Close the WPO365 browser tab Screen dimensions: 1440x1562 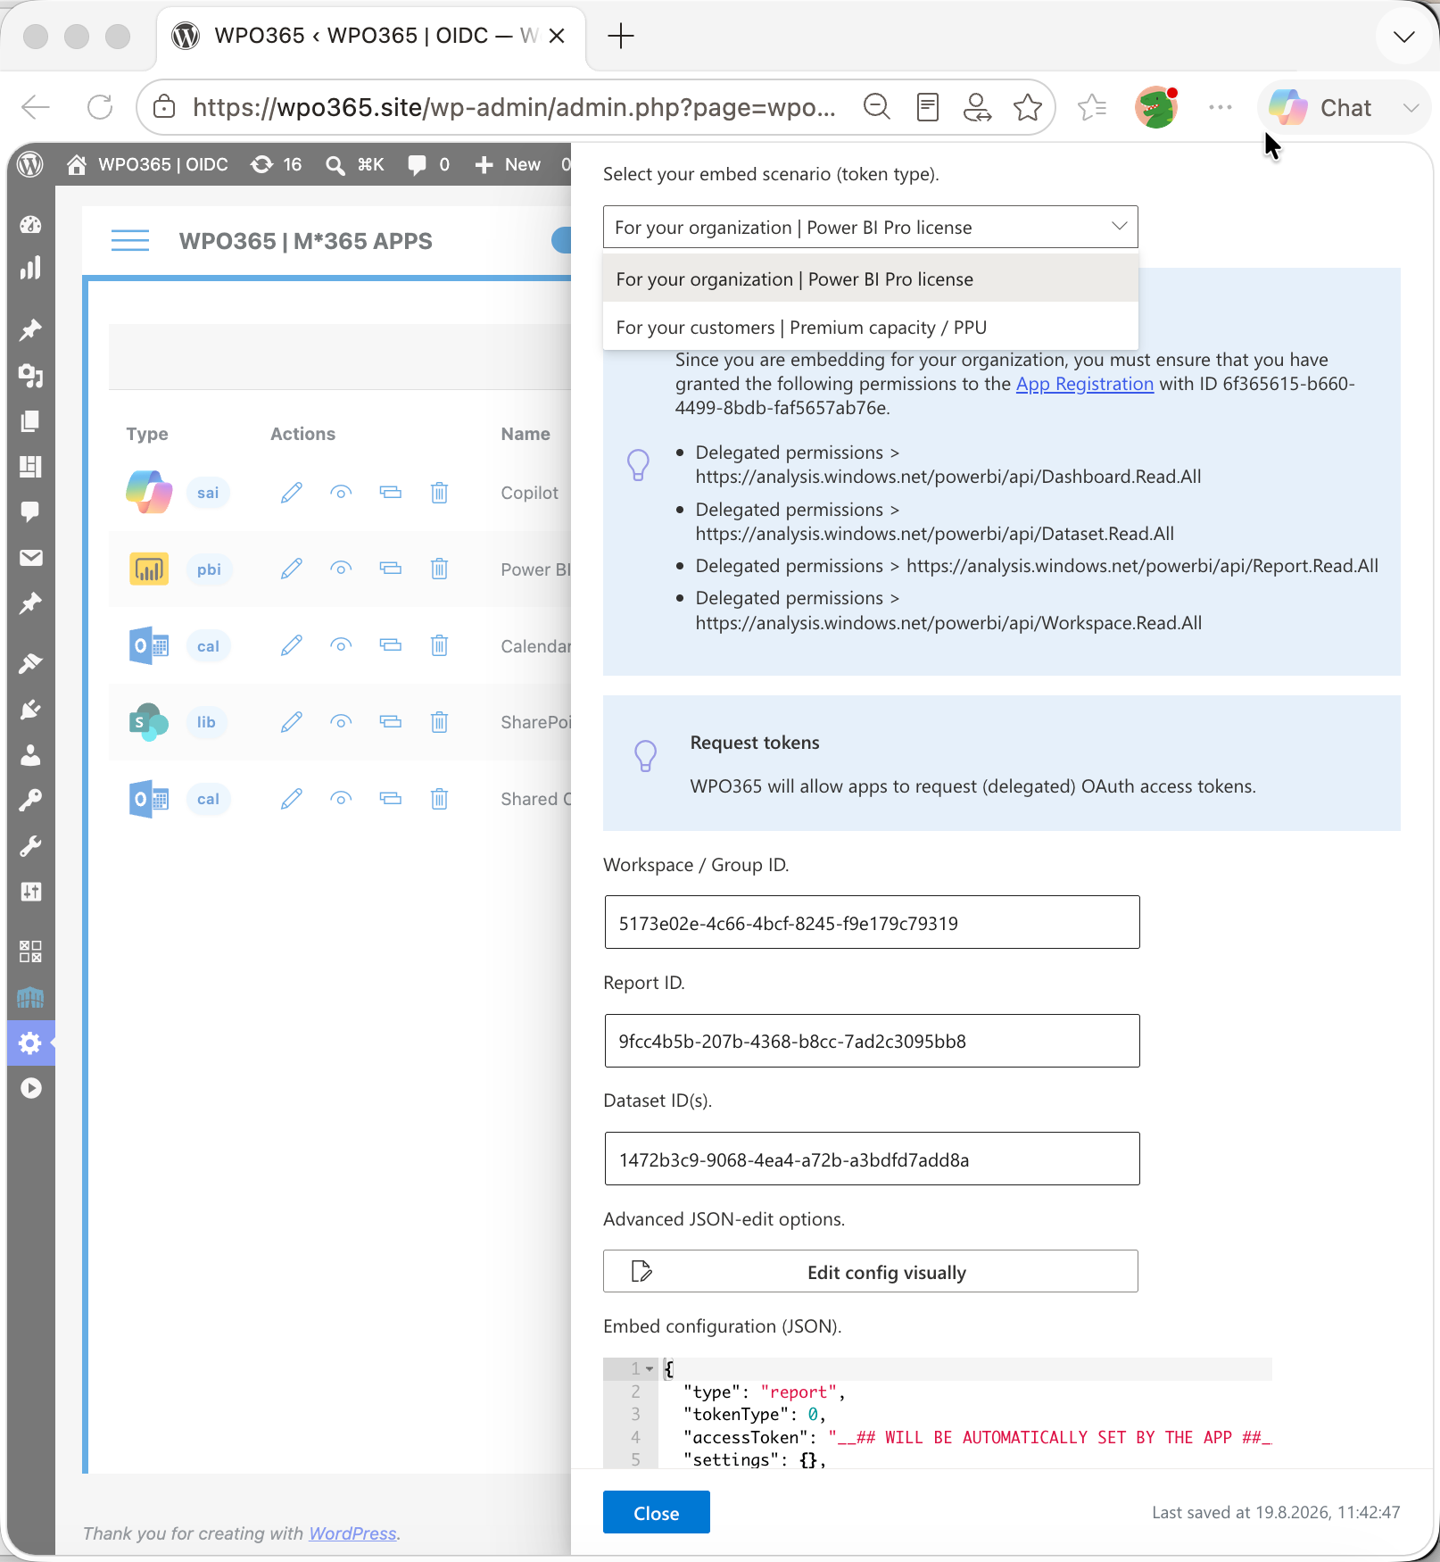[x=557, y=37]
